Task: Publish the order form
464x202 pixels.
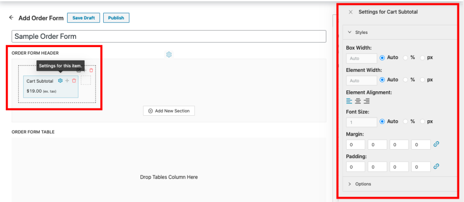Action: click(x=116, y=18)
